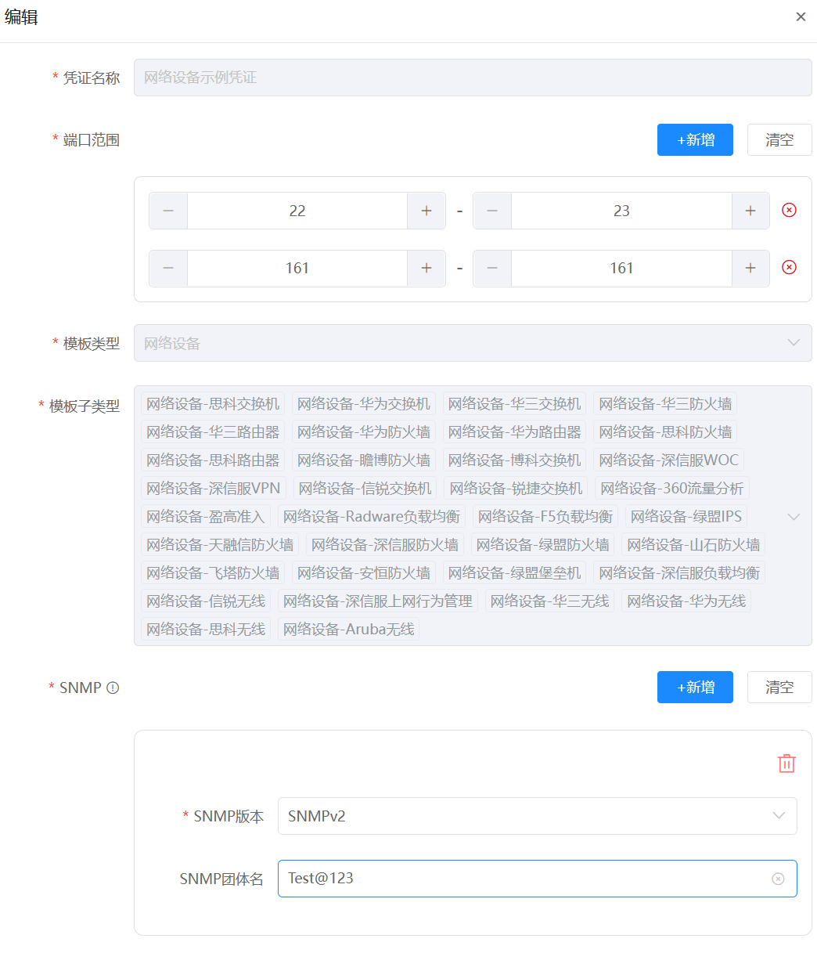Click the SNMP info tooltip icon

113,688
